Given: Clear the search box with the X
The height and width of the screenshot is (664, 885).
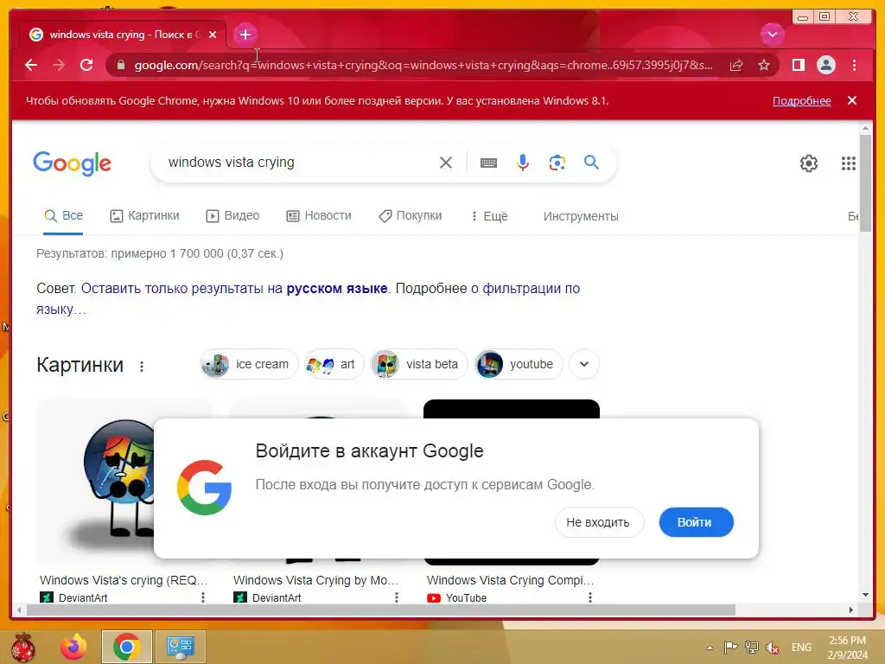Looking at the screenshot, I should pos(446,163).
